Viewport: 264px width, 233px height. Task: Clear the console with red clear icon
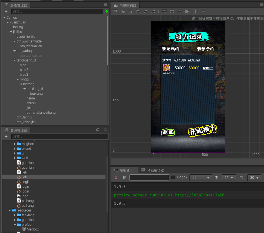pyautogui.click(x=116, y=178)
